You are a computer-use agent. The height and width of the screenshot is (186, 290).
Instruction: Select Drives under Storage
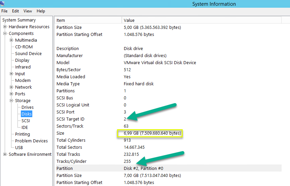[x=28, y=107]
